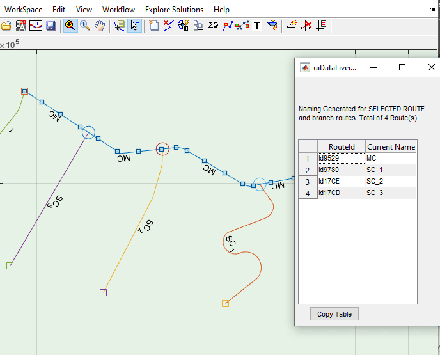440x355 pixels.
Task: Click the save floppy disk icon
Action: pyautogui.click(x=51, y=26)
